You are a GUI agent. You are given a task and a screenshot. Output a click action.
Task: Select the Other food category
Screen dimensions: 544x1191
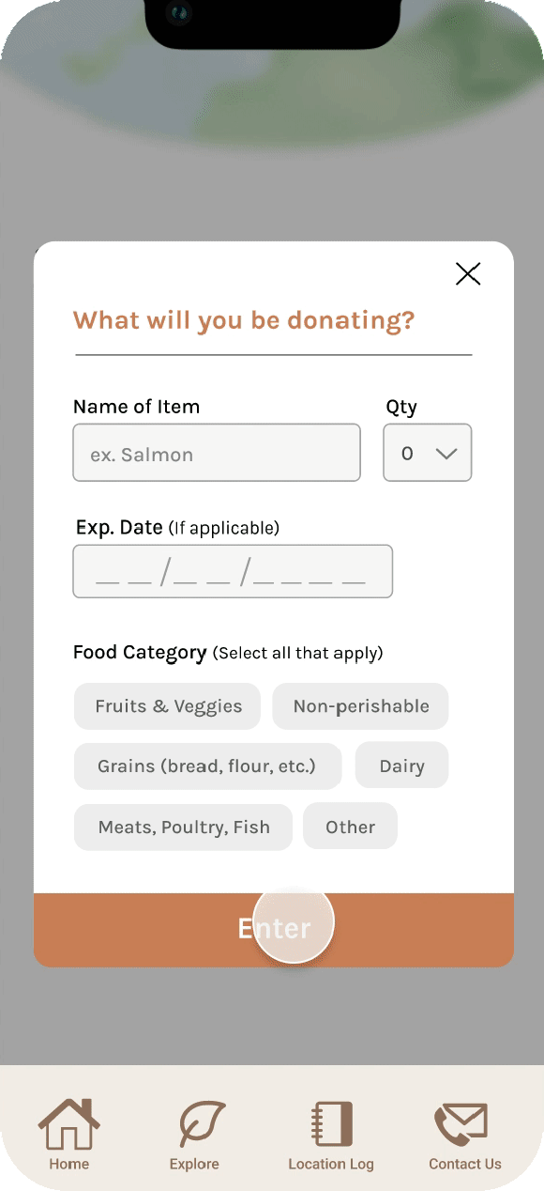[x=351, y=827]
